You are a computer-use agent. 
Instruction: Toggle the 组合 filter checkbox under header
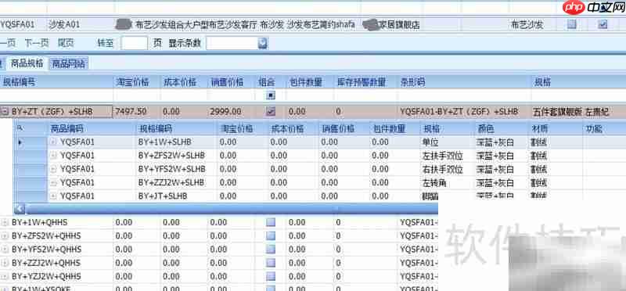pos(272,95)
